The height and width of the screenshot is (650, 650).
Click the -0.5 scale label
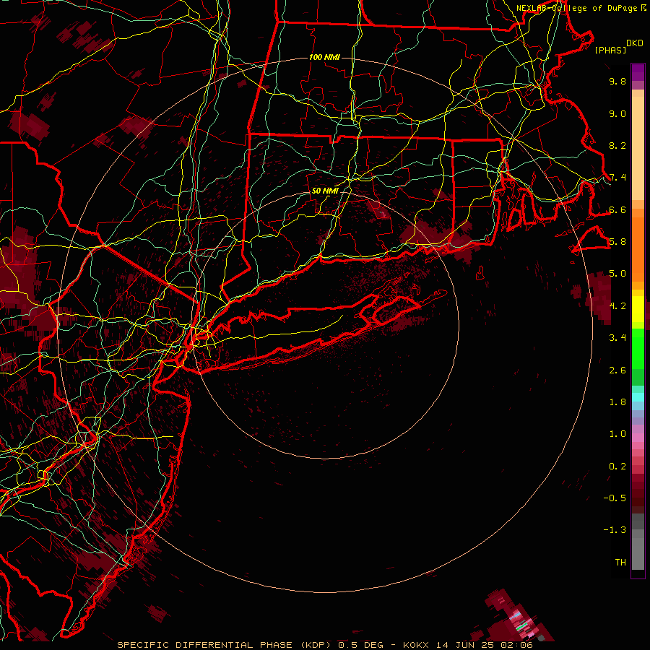pyautogui.click(x=615, y=498)
